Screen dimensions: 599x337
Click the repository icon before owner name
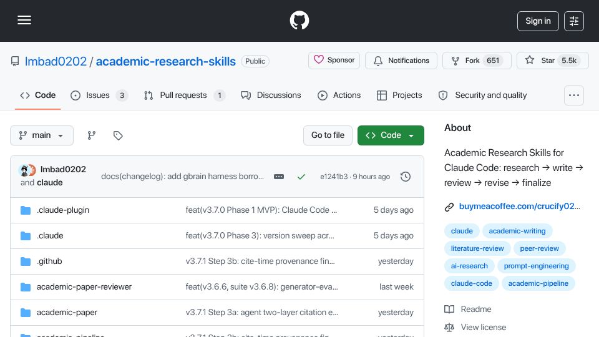pos(15,61)
